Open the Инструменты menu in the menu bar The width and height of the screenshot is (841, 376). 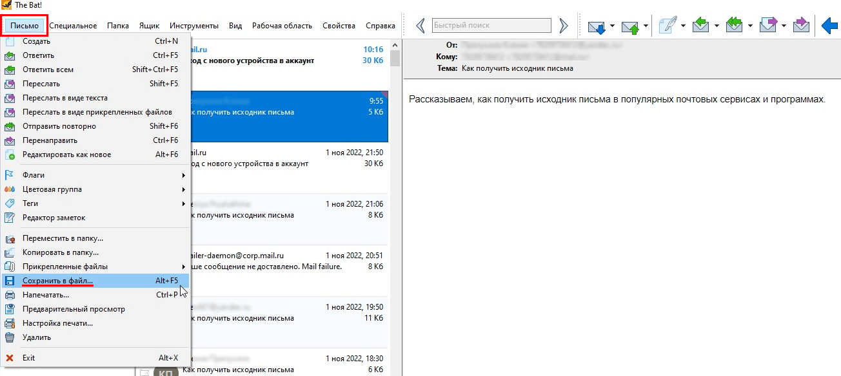193,26
